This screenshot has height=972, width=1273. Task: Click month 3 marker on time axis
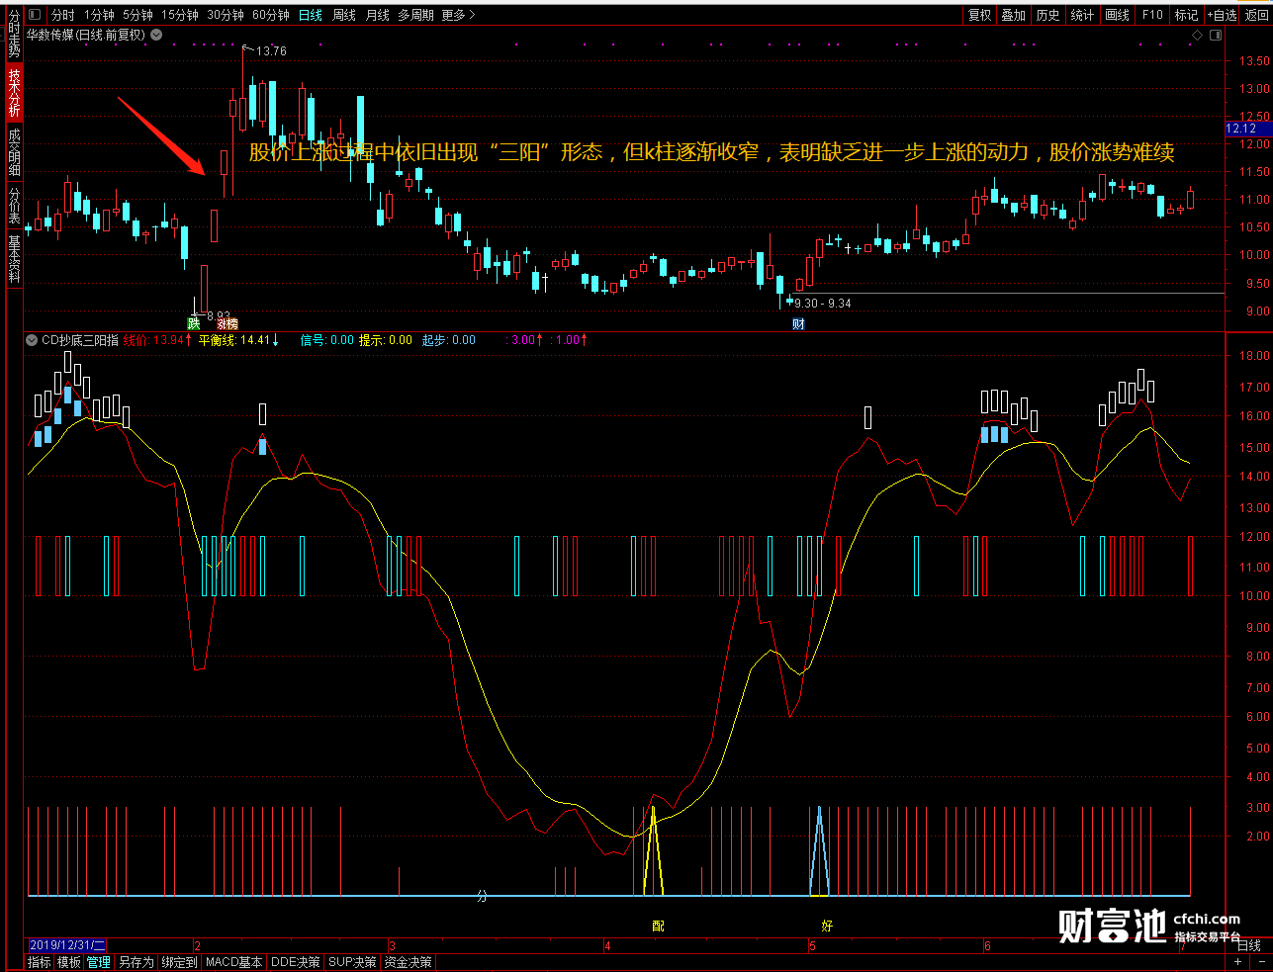(x=392, y=946)
